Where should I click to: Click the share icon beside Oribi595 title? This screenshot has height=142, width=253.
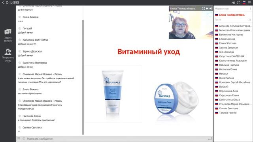[3, 3]
